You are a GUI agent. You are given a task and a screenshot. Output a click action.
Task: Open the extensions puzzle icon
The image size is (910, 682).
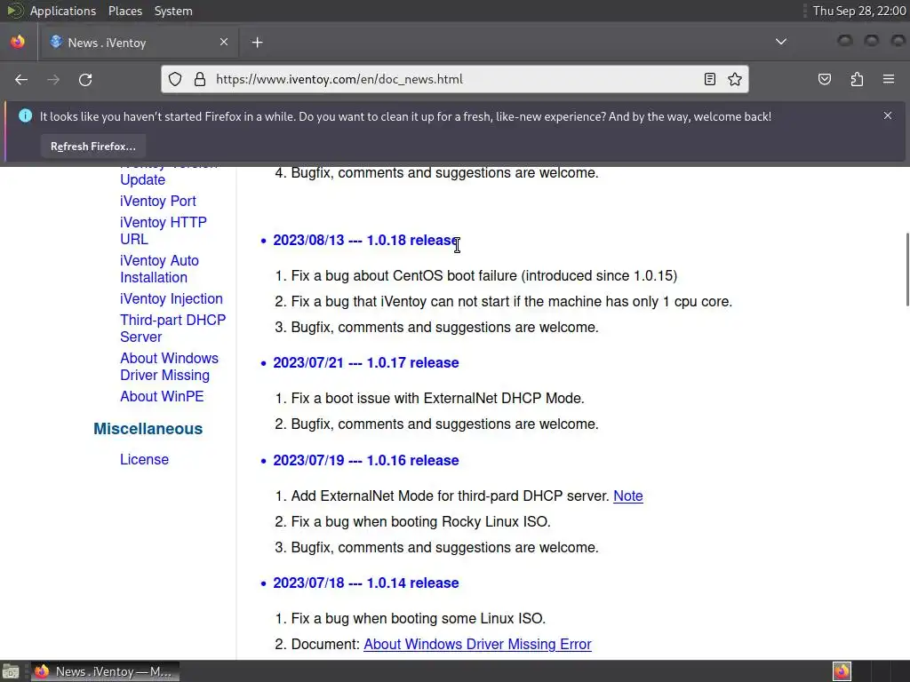point(857,79)
